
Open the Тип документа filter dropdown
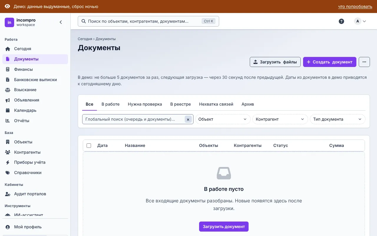point(338,119)
